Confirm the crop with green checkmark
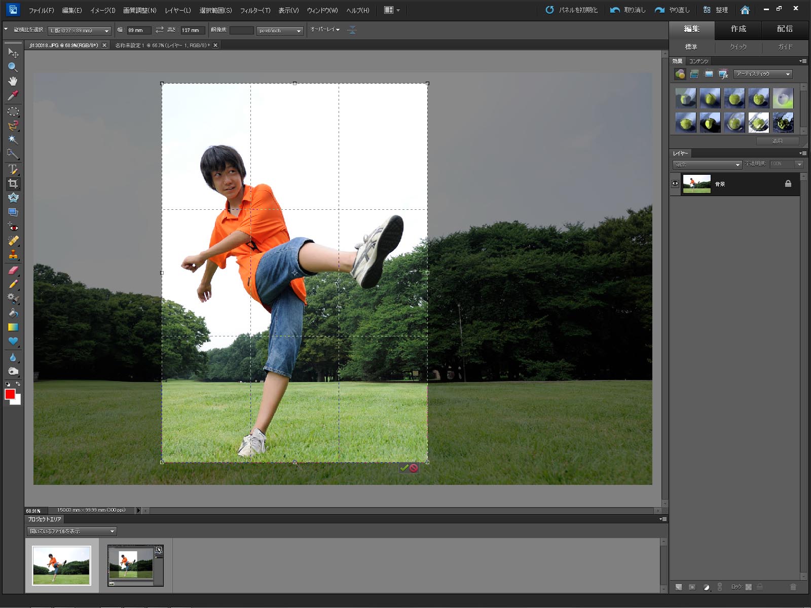The width and height of the screenshot is (811, 608). point(404,468)
